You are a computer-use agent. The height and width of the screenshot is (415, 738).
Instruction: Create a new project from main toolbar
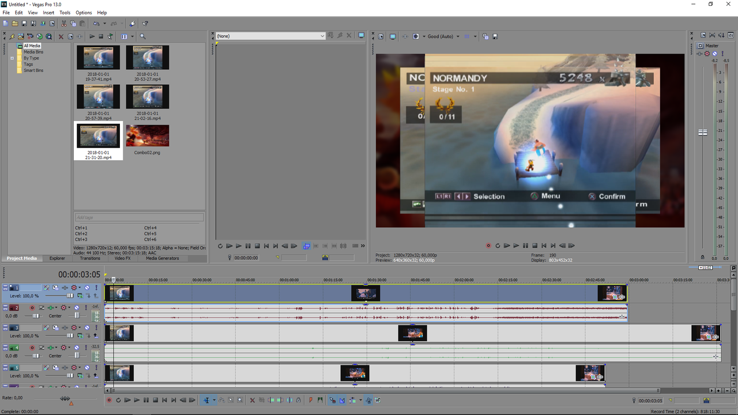6,24
